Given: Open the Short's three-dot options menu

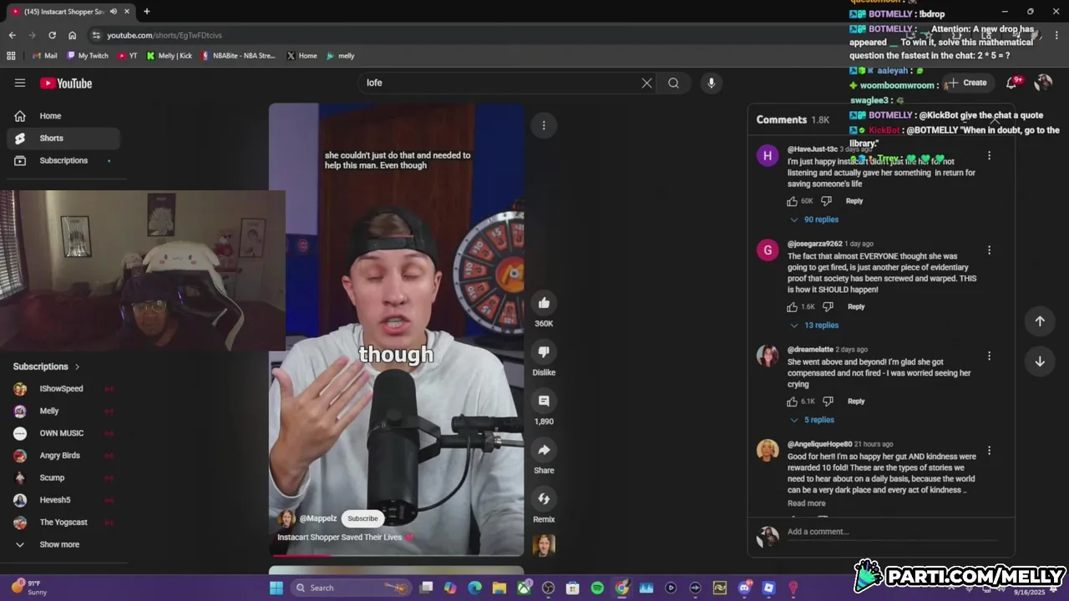Looking at the screenshot, I should pos(544,125).
